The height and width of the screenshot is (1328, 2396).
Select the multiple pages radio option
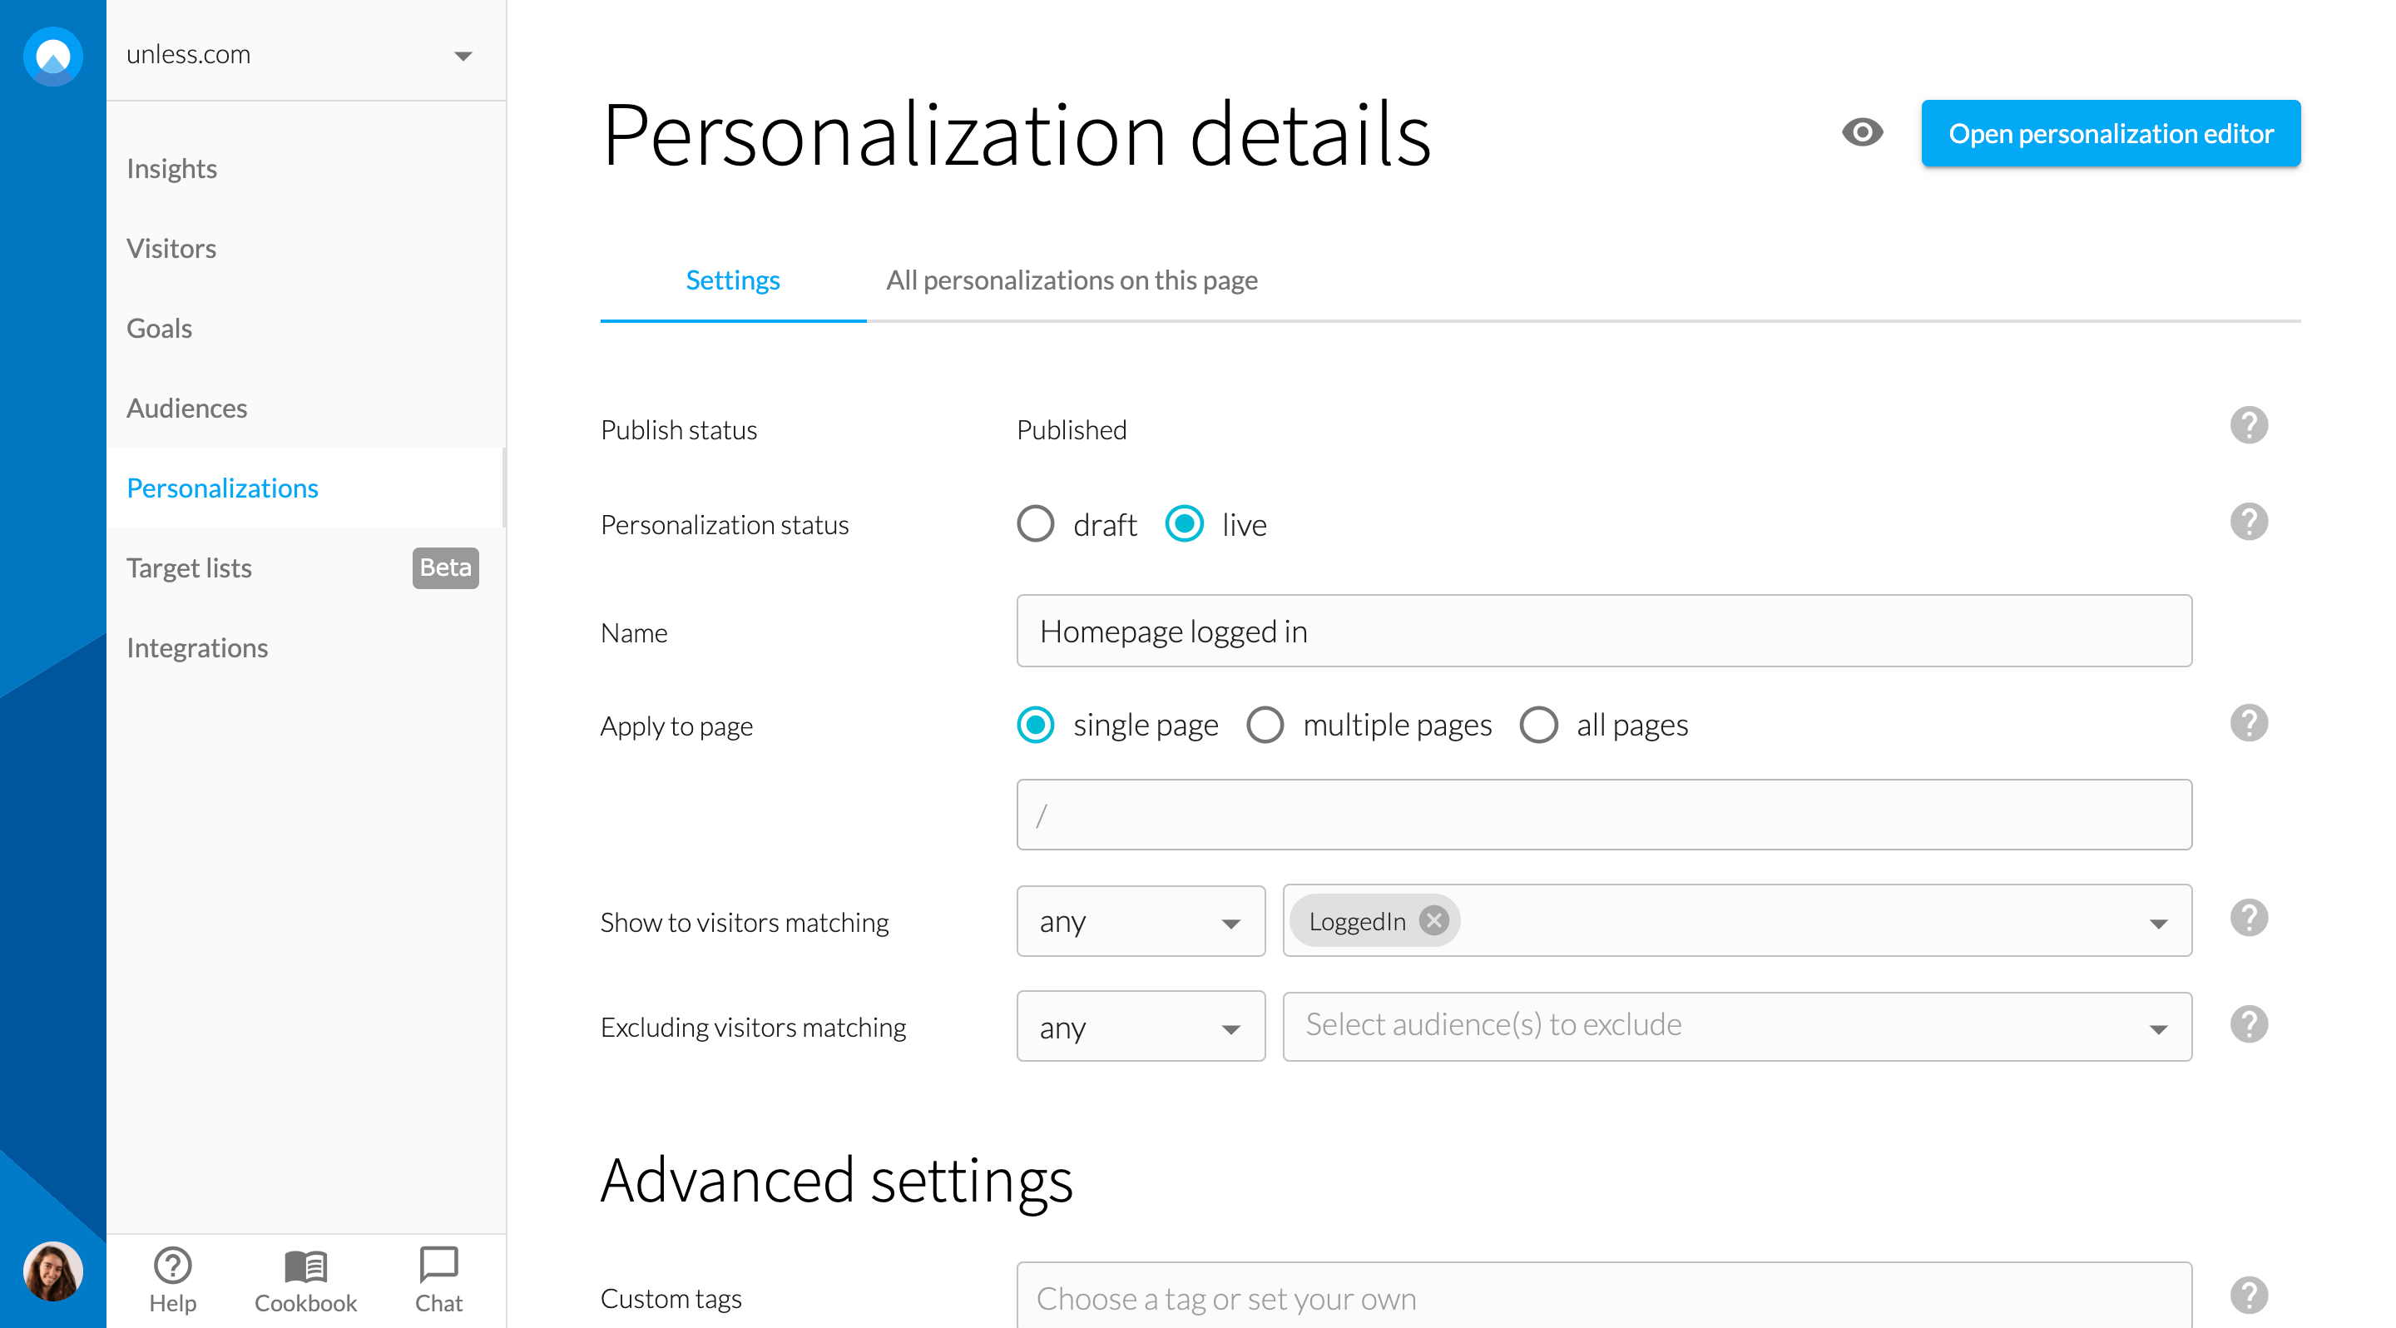point(1265,725)
